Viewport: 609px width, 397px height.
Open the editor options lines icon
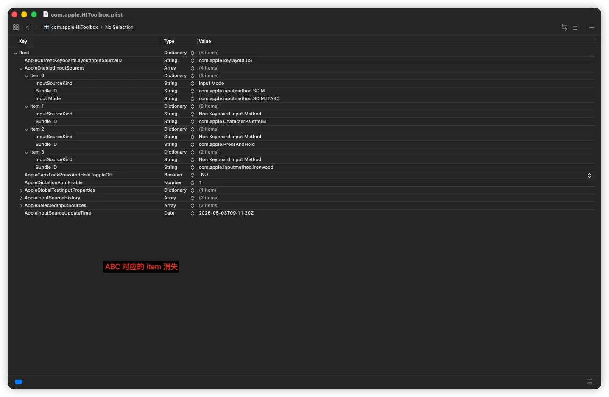pyautogui.click(x=576, y=27)
